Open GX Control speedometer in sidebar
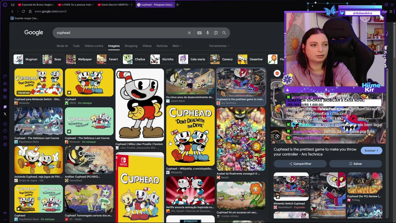This screenshot has height=223, width=396. [5, 77]
